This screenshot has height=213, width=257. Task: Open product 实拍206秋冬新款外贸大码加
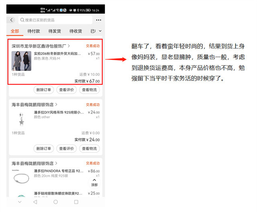57,53
